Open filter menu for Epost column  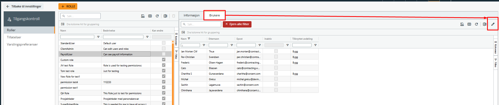[x=260, y=45]
